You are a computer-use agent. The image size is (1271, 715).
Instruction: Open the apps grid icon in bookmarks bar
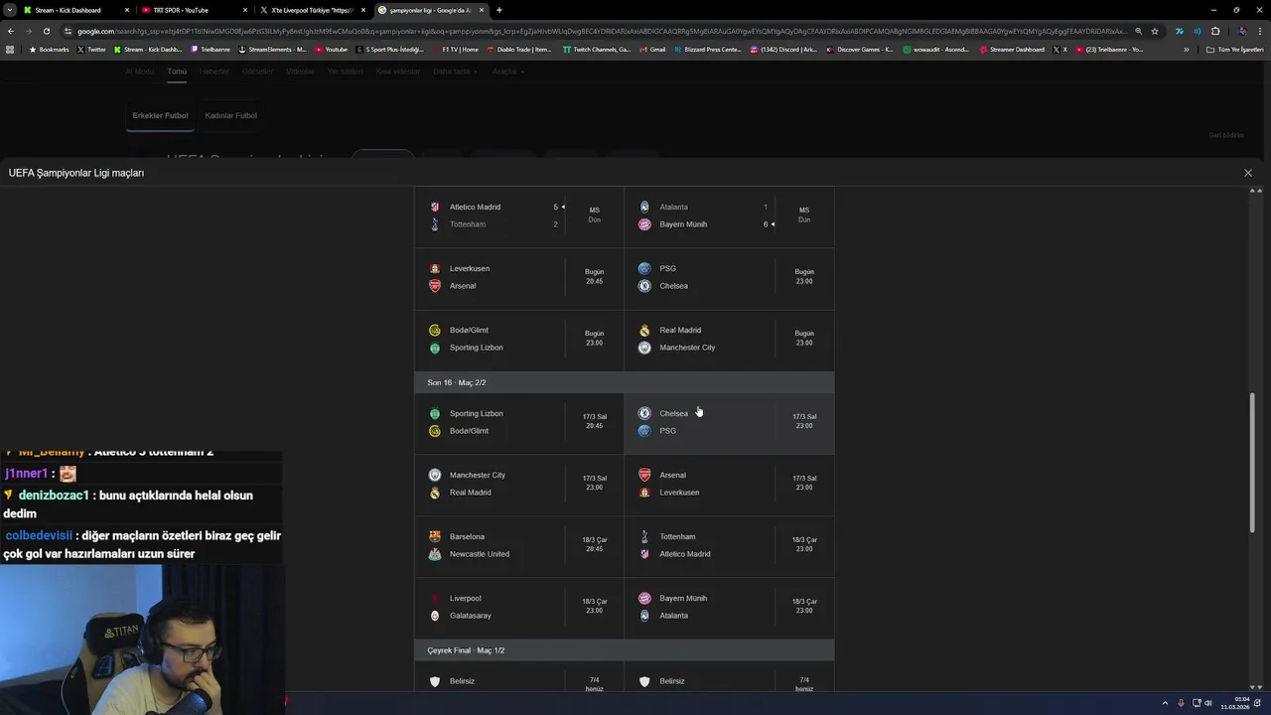pyautogui.click(x=10, y=49)
